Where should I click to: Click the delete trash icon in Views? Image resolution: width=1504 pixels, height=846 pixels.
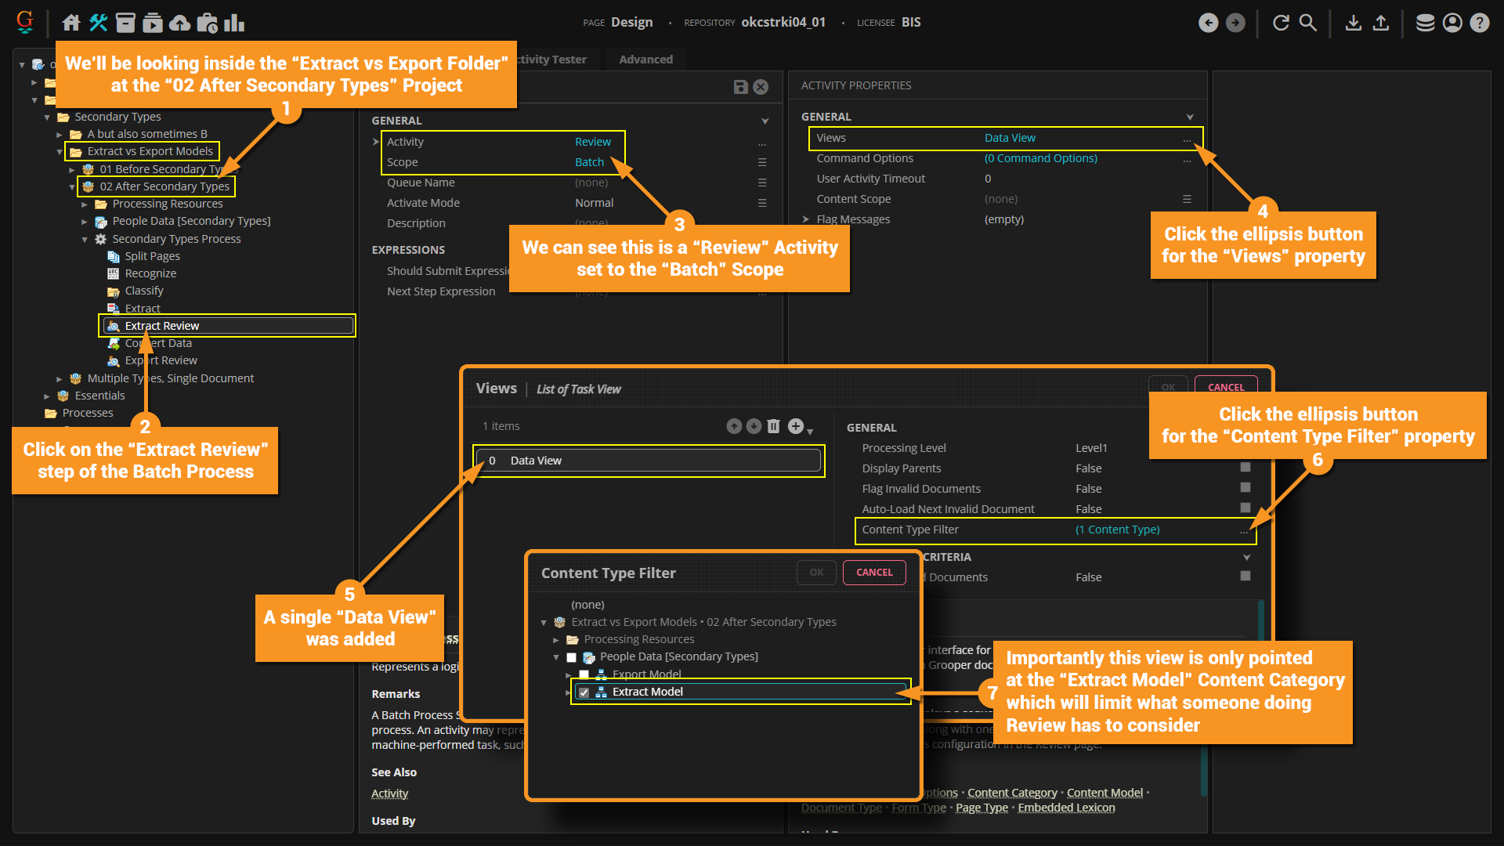(773, 426)
